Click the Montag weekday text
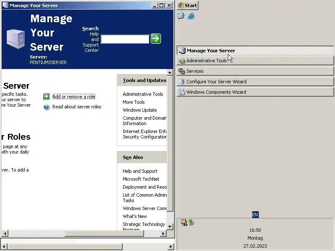 pos(255,238)
